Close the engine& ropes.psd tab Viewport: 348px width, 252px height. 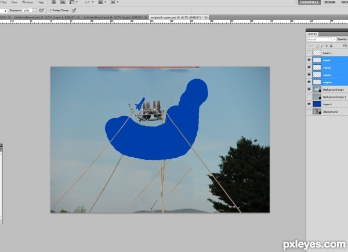(x=206, y=17)
